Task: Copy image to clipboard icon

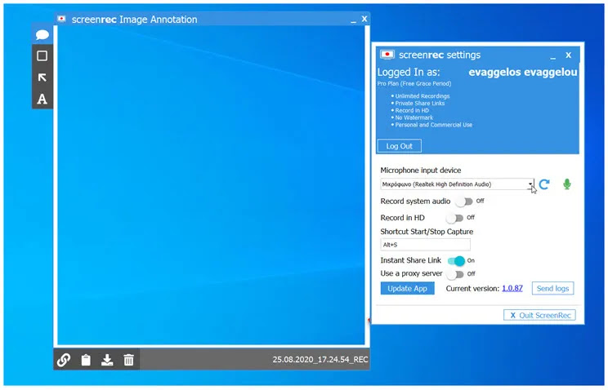Action: (86, 360)
